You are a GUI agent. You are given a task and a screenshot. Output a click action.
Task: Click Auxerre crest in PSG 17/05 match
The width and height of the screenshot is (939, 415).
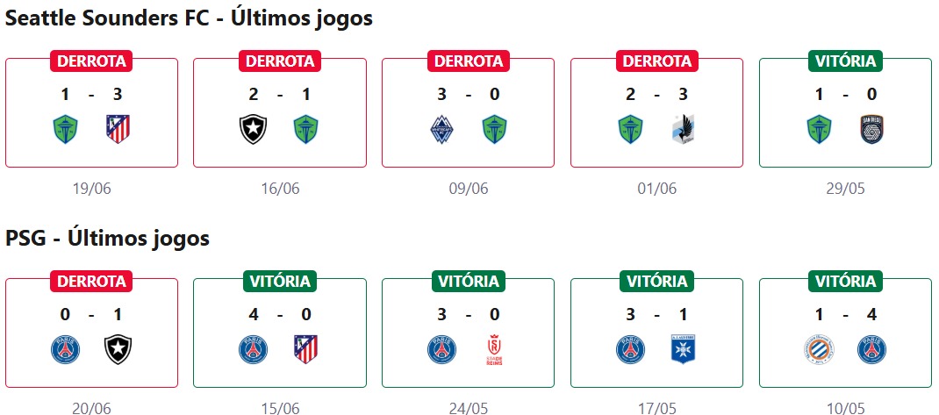[684, 350]
